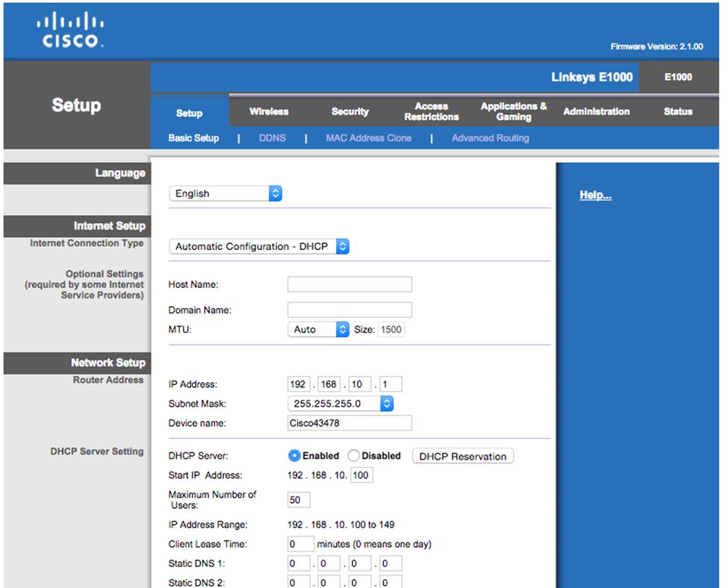Click the DHCP Server Setting label
The image size is (728, 588).
(97, 451)
